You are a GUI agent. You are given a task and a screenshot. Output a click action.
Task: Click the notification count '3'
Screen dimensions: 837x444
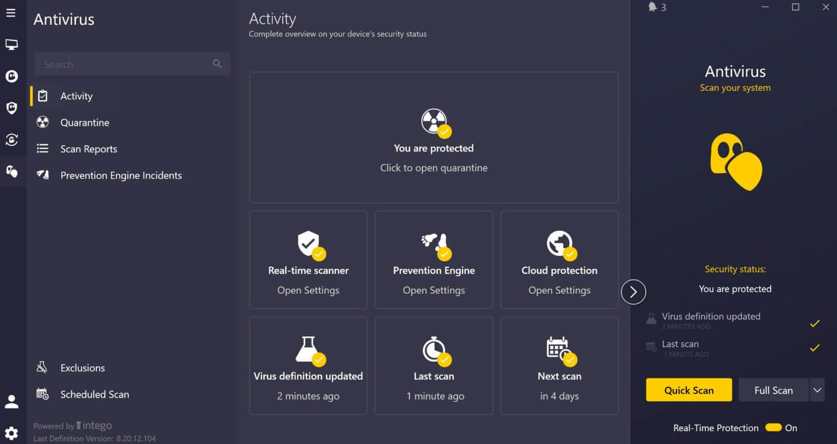663,7
